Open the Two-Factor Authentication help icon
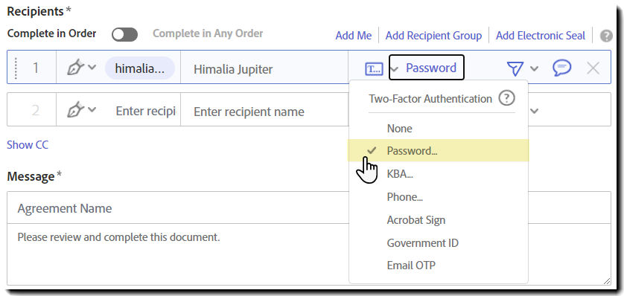624x296 pixels. click(x=506, y=98)
